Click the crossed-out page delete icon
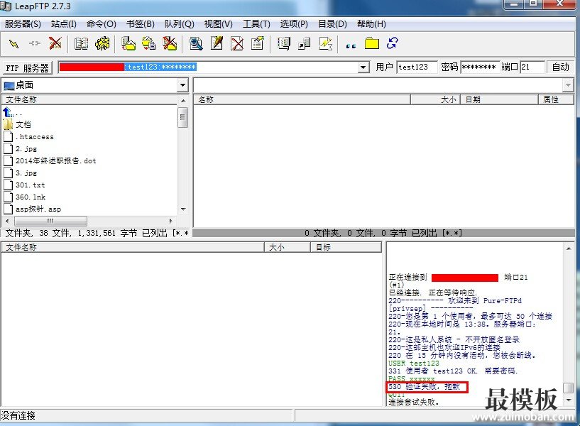Viewport: 580px width, 426px height. (237, 43)
